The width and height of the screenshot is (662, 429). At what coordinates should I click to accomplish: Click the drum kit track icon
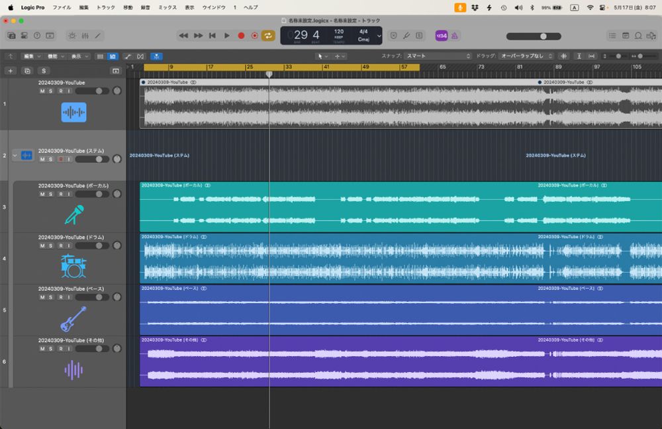(73, 266)
